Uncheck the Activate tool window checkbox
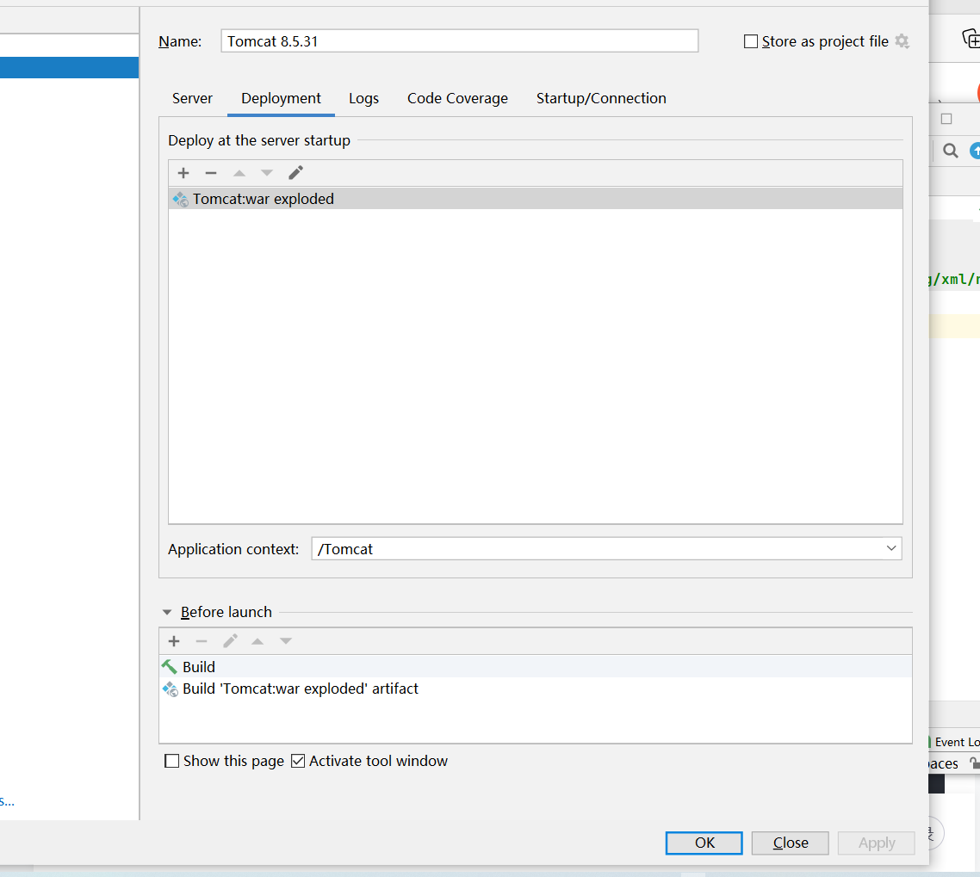This screenshot has height=877, width=980. (298, 761)
